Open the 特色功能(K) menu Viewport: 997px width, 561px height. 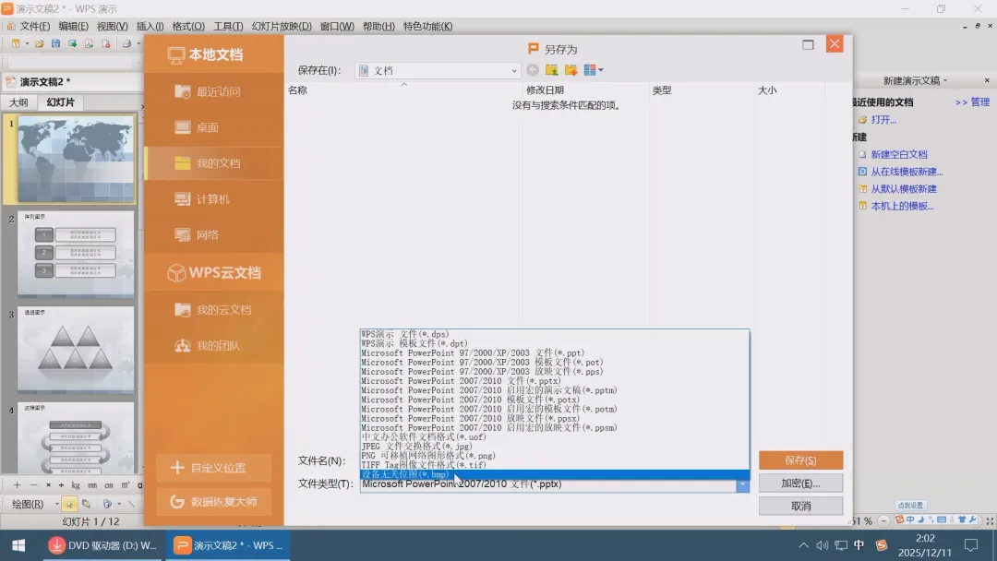coord(428,26)
